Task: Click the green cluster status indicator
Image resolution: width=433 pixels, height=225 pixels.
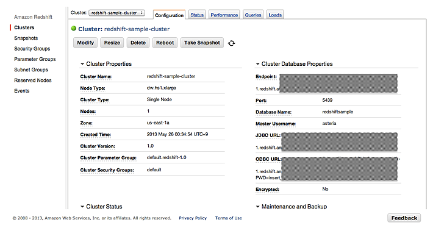Action: point(74,29)
